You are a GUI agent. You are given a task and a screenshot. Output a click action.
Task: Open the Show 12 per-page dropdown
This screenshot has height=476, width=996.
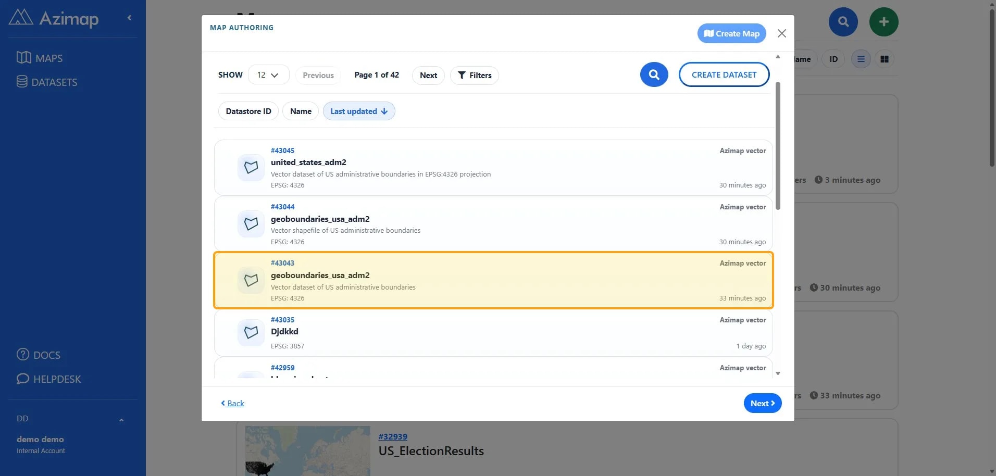268,75
